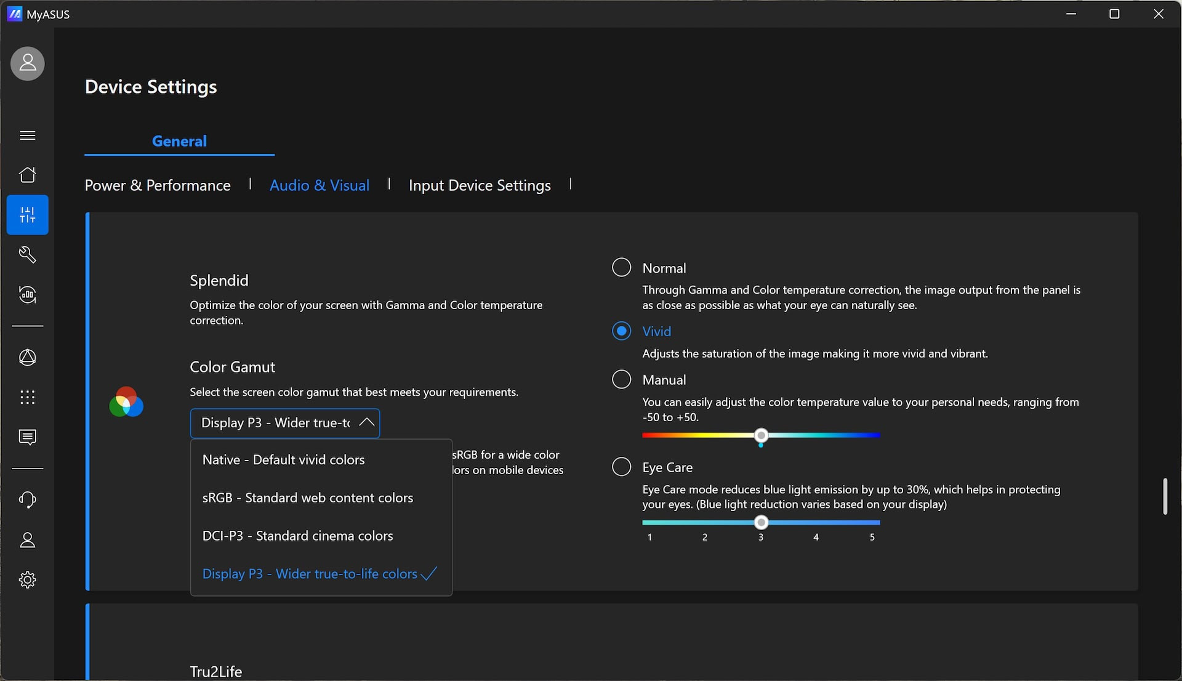Choose DCI-P3 - Standard cinema colors
Viewport: 1182px width, 681px height.
[321, 536]
